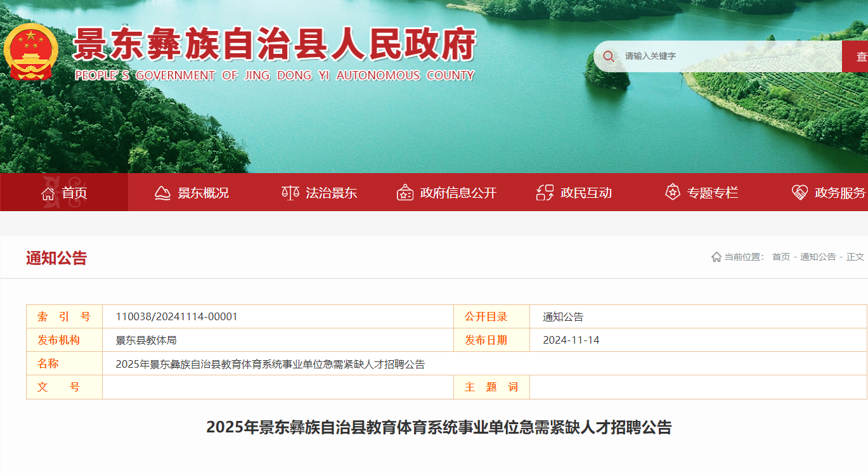Select the announcement name in the 名称 row
The image size is (868, 473).
[270, 364]
